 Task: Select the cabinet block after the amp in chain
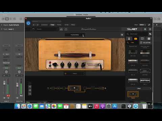[85, 88]
